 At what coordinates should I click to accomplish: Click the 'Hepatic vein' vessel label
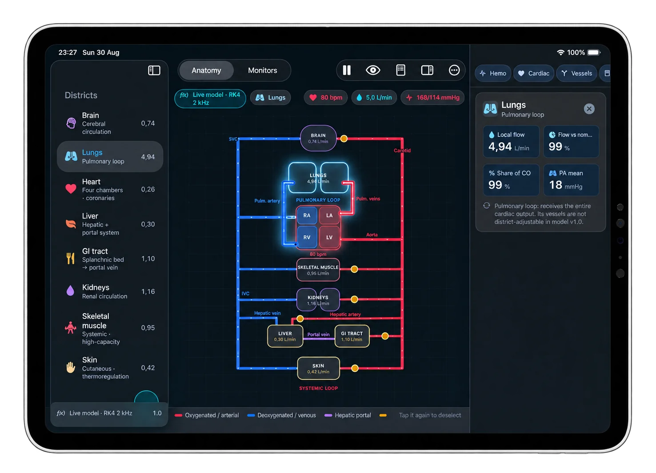(x=267, y=313)
